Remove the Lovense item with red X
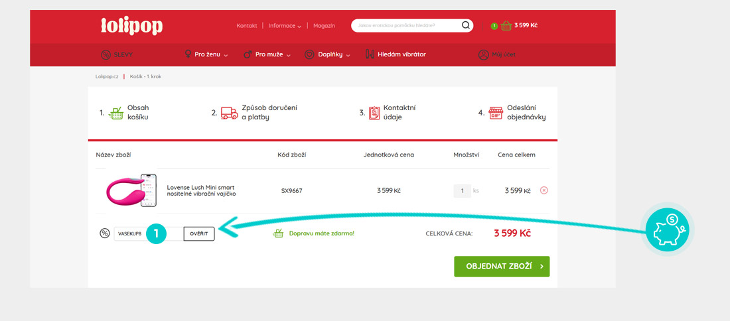 pos(544,190)
